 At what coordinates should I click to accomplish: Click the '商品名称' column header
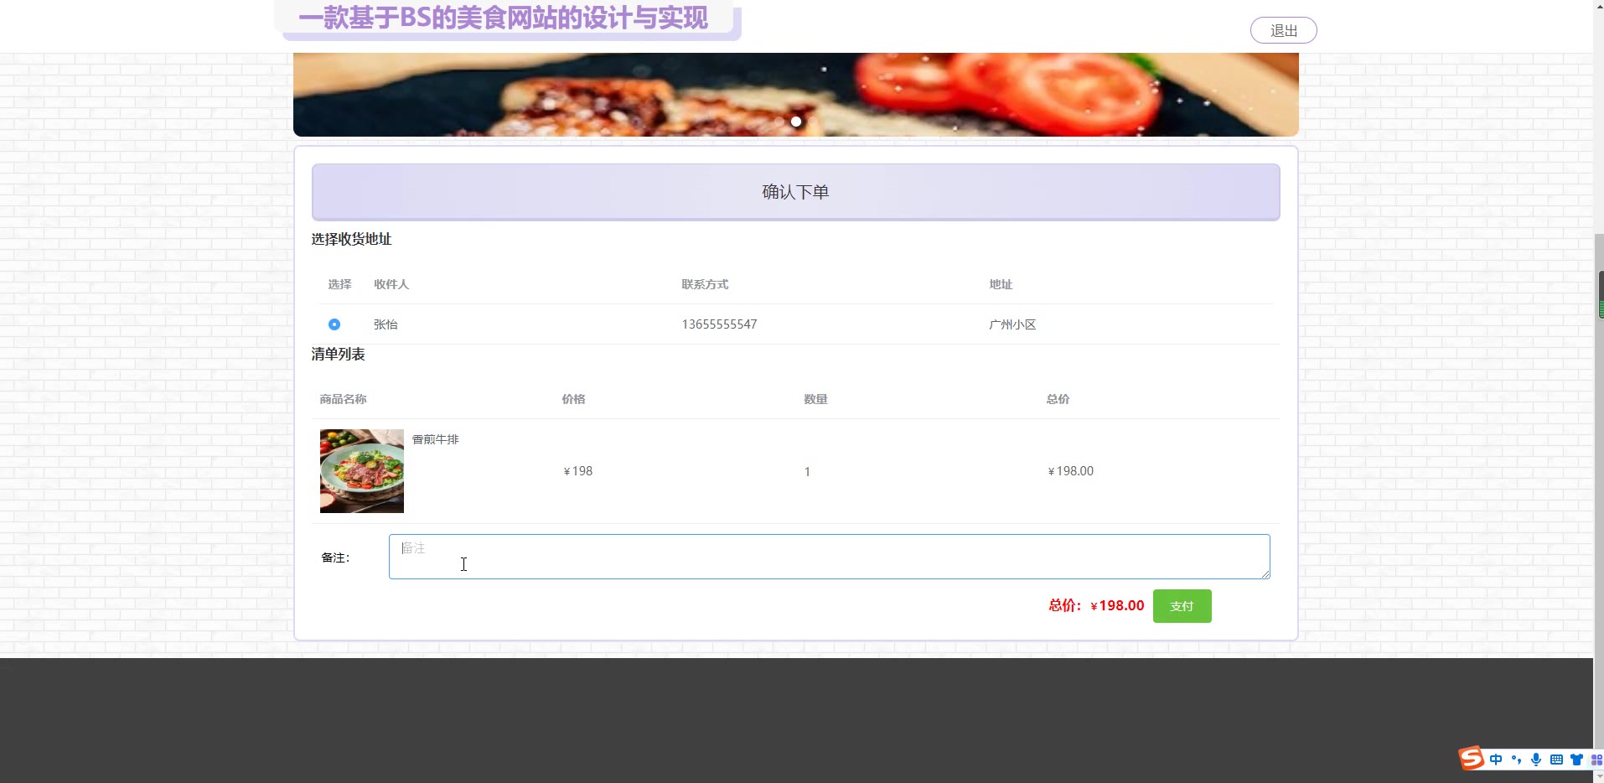coord(343,399)
